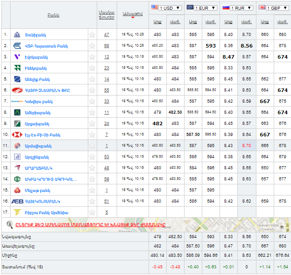Click the HSBC bank logo icon
The width and height of the screenshot is (291, 275).
17,135
